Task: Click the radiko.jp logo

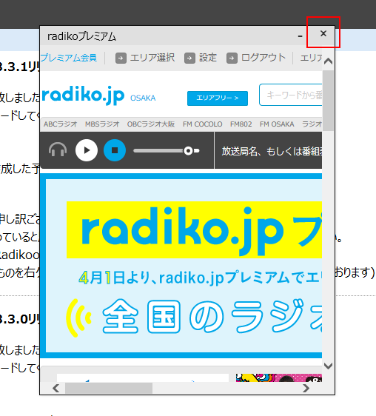Action: 83,95
